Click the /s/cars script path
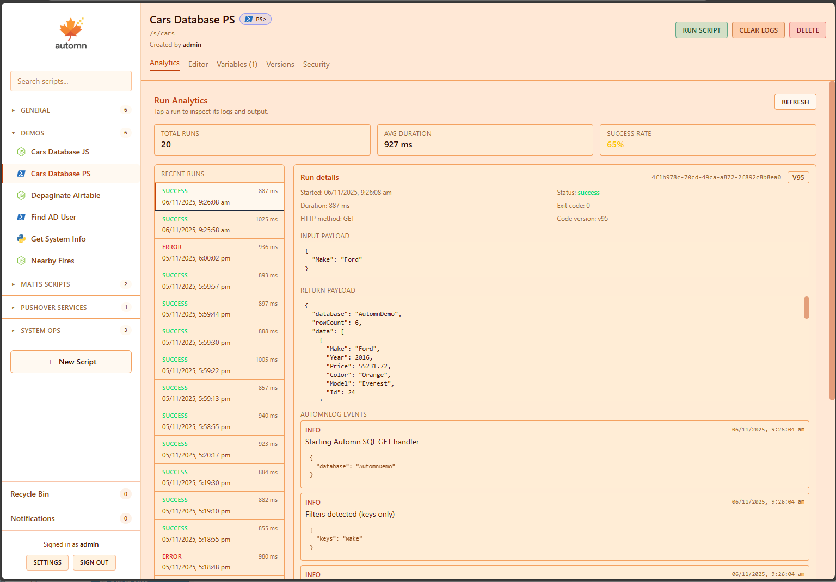The height and width of the screenshot is (582, 836). click(162, 33)
